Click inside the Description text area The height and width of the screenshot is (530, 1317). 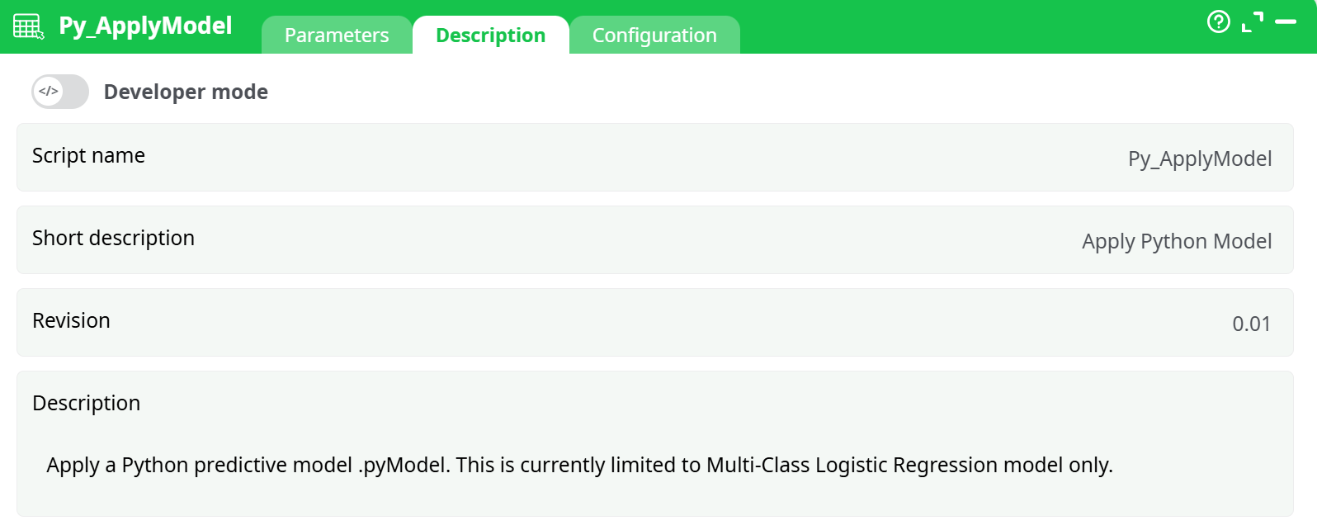[x=578, y=465]
